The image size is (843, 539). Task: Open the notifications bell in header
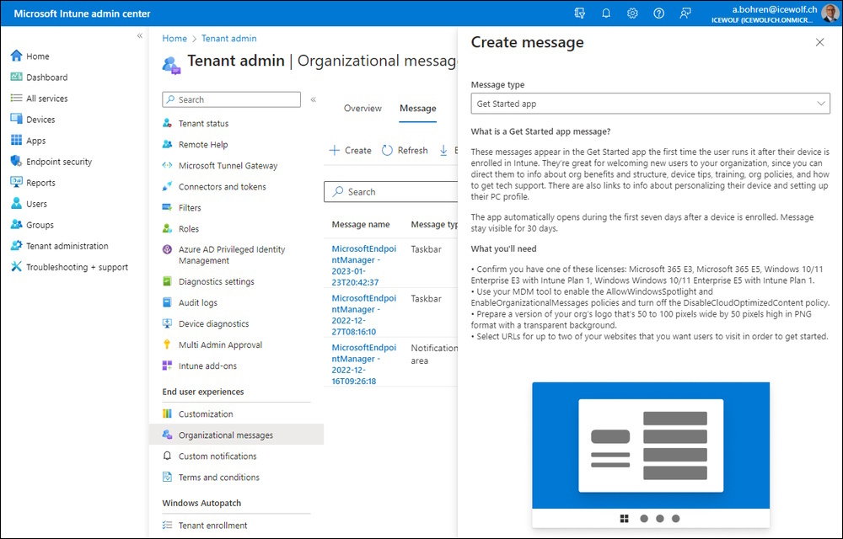pyautogui.click(x=606, y=13)
